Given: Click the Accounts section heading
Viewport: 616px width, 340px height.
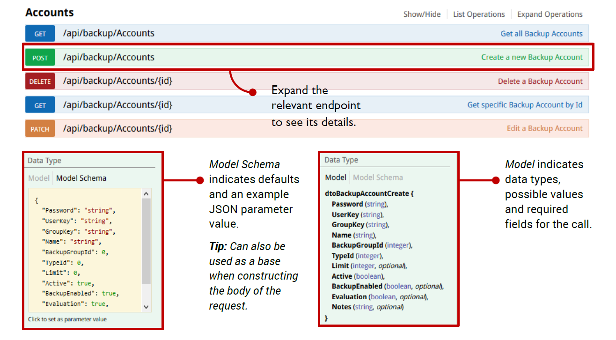Looking at the screenshot, I should click(50, 13).
